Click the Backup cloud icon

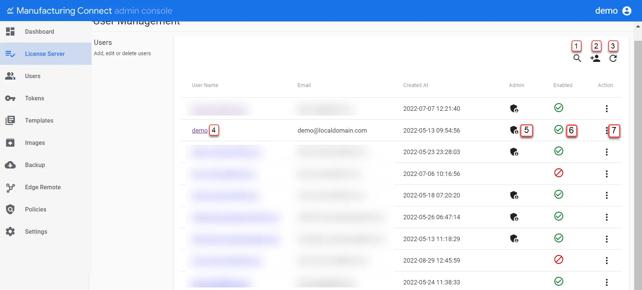[10, 165]
